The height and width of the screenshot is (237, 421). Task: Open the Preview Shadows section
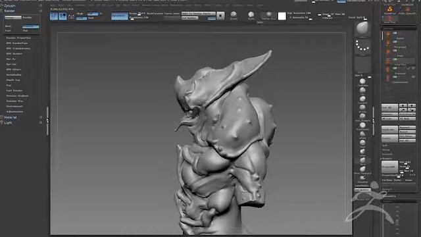click(18, 96)
